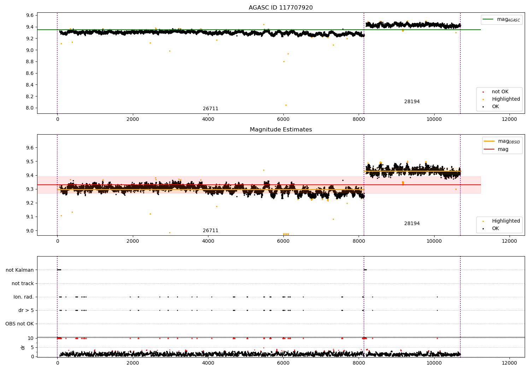Click the '5' tick label on dr axis

32,348
